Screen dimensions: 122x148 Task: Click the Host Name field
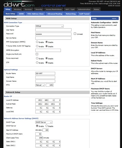tap(45, 77)
